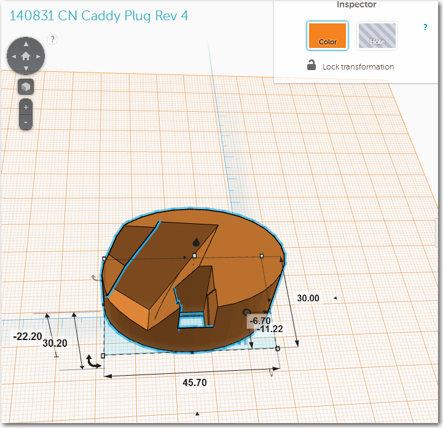Click the Lock transformation label
The height and width of the screenshot is (428, 443).
point(358,66)
